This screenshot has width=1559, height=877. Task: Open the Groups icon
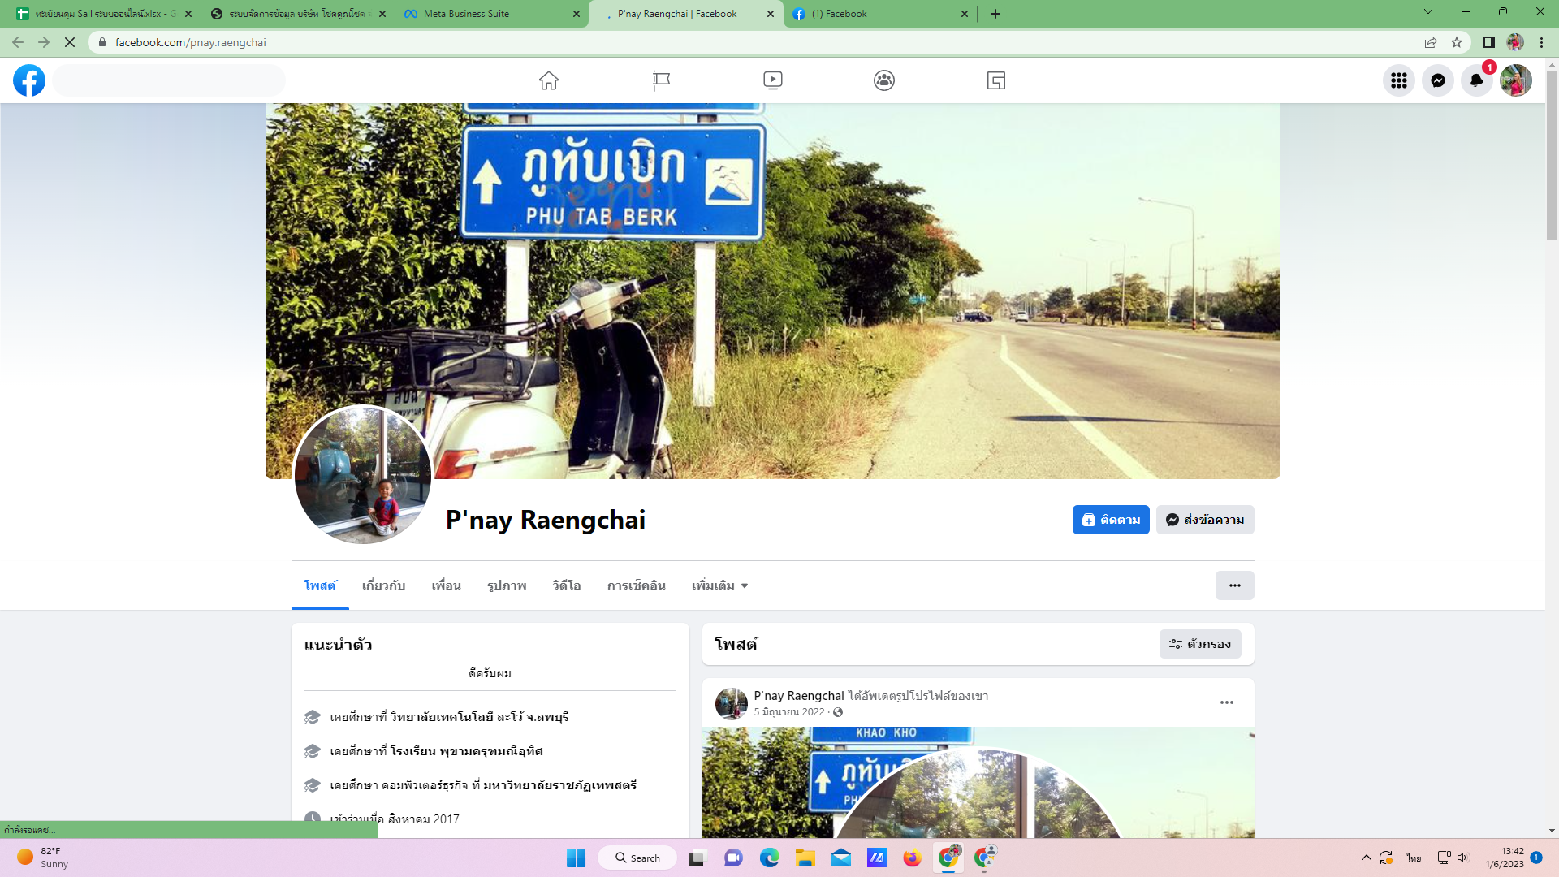(884, 80)
